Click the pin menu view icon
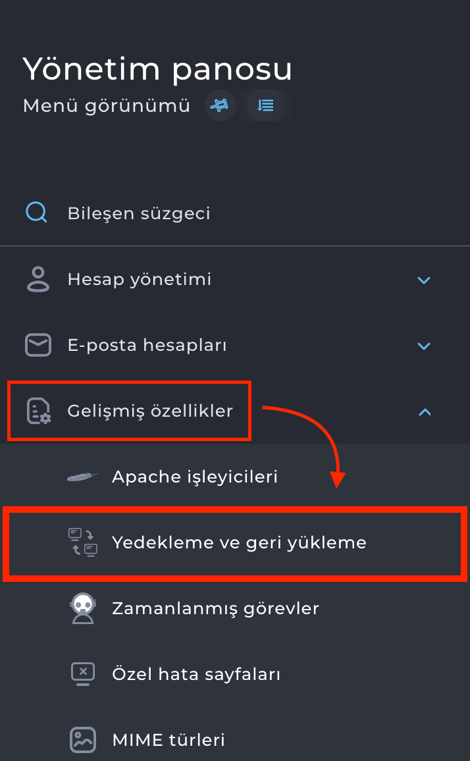Screen dimensions: 470x761 [x=221, y=105]
